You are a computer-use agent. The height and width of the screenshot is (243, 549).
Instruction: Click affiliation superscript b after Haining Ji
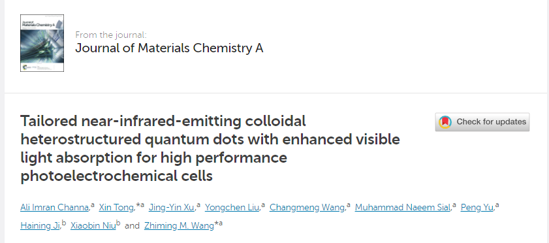click(x=64, y=223)
